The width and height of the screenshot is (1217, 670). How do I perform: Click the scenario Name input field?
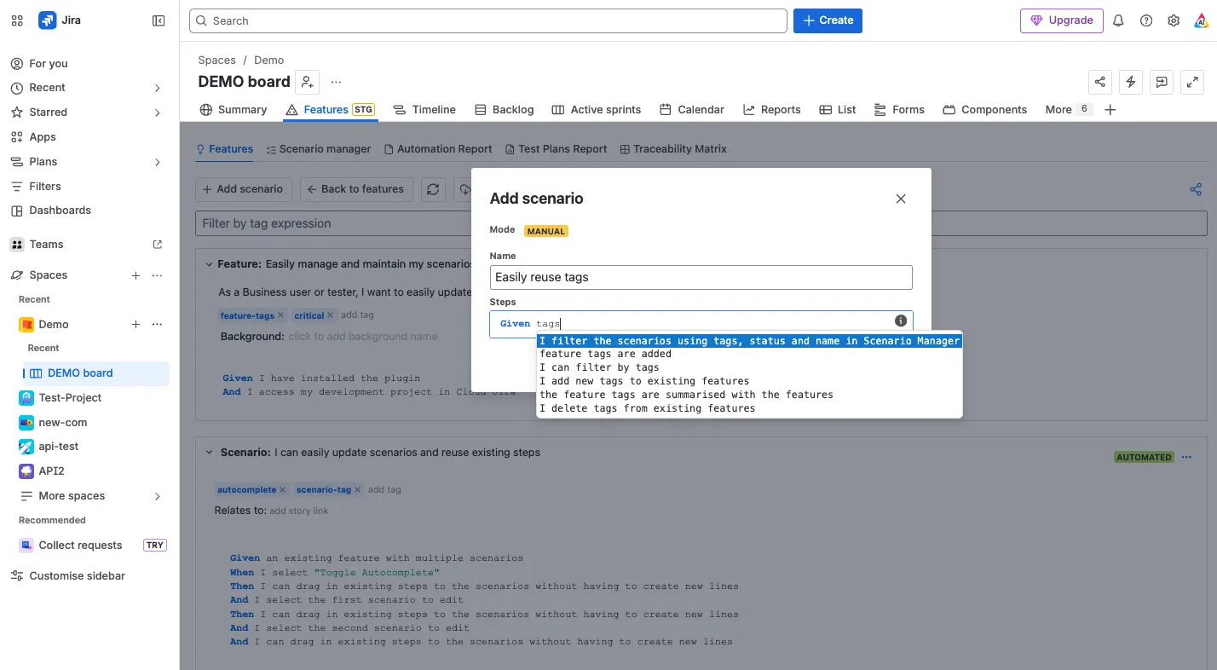[701, 277]
